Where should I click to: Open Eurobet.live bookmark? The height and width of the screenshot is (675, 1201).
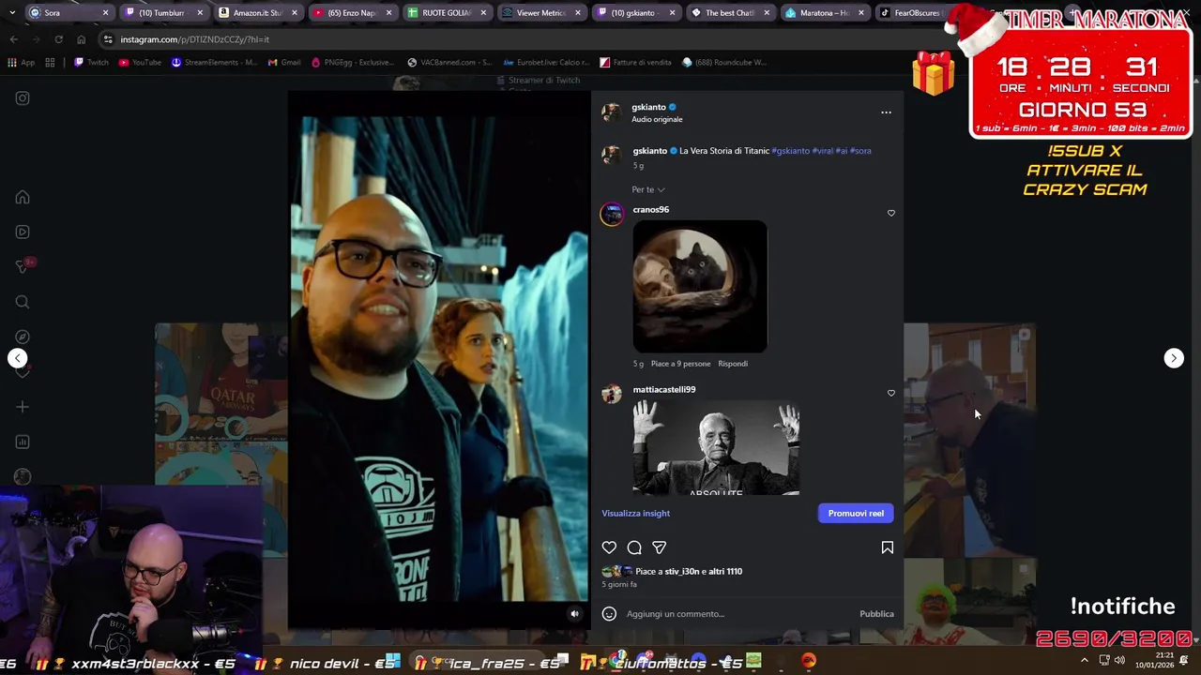point(546,63)
